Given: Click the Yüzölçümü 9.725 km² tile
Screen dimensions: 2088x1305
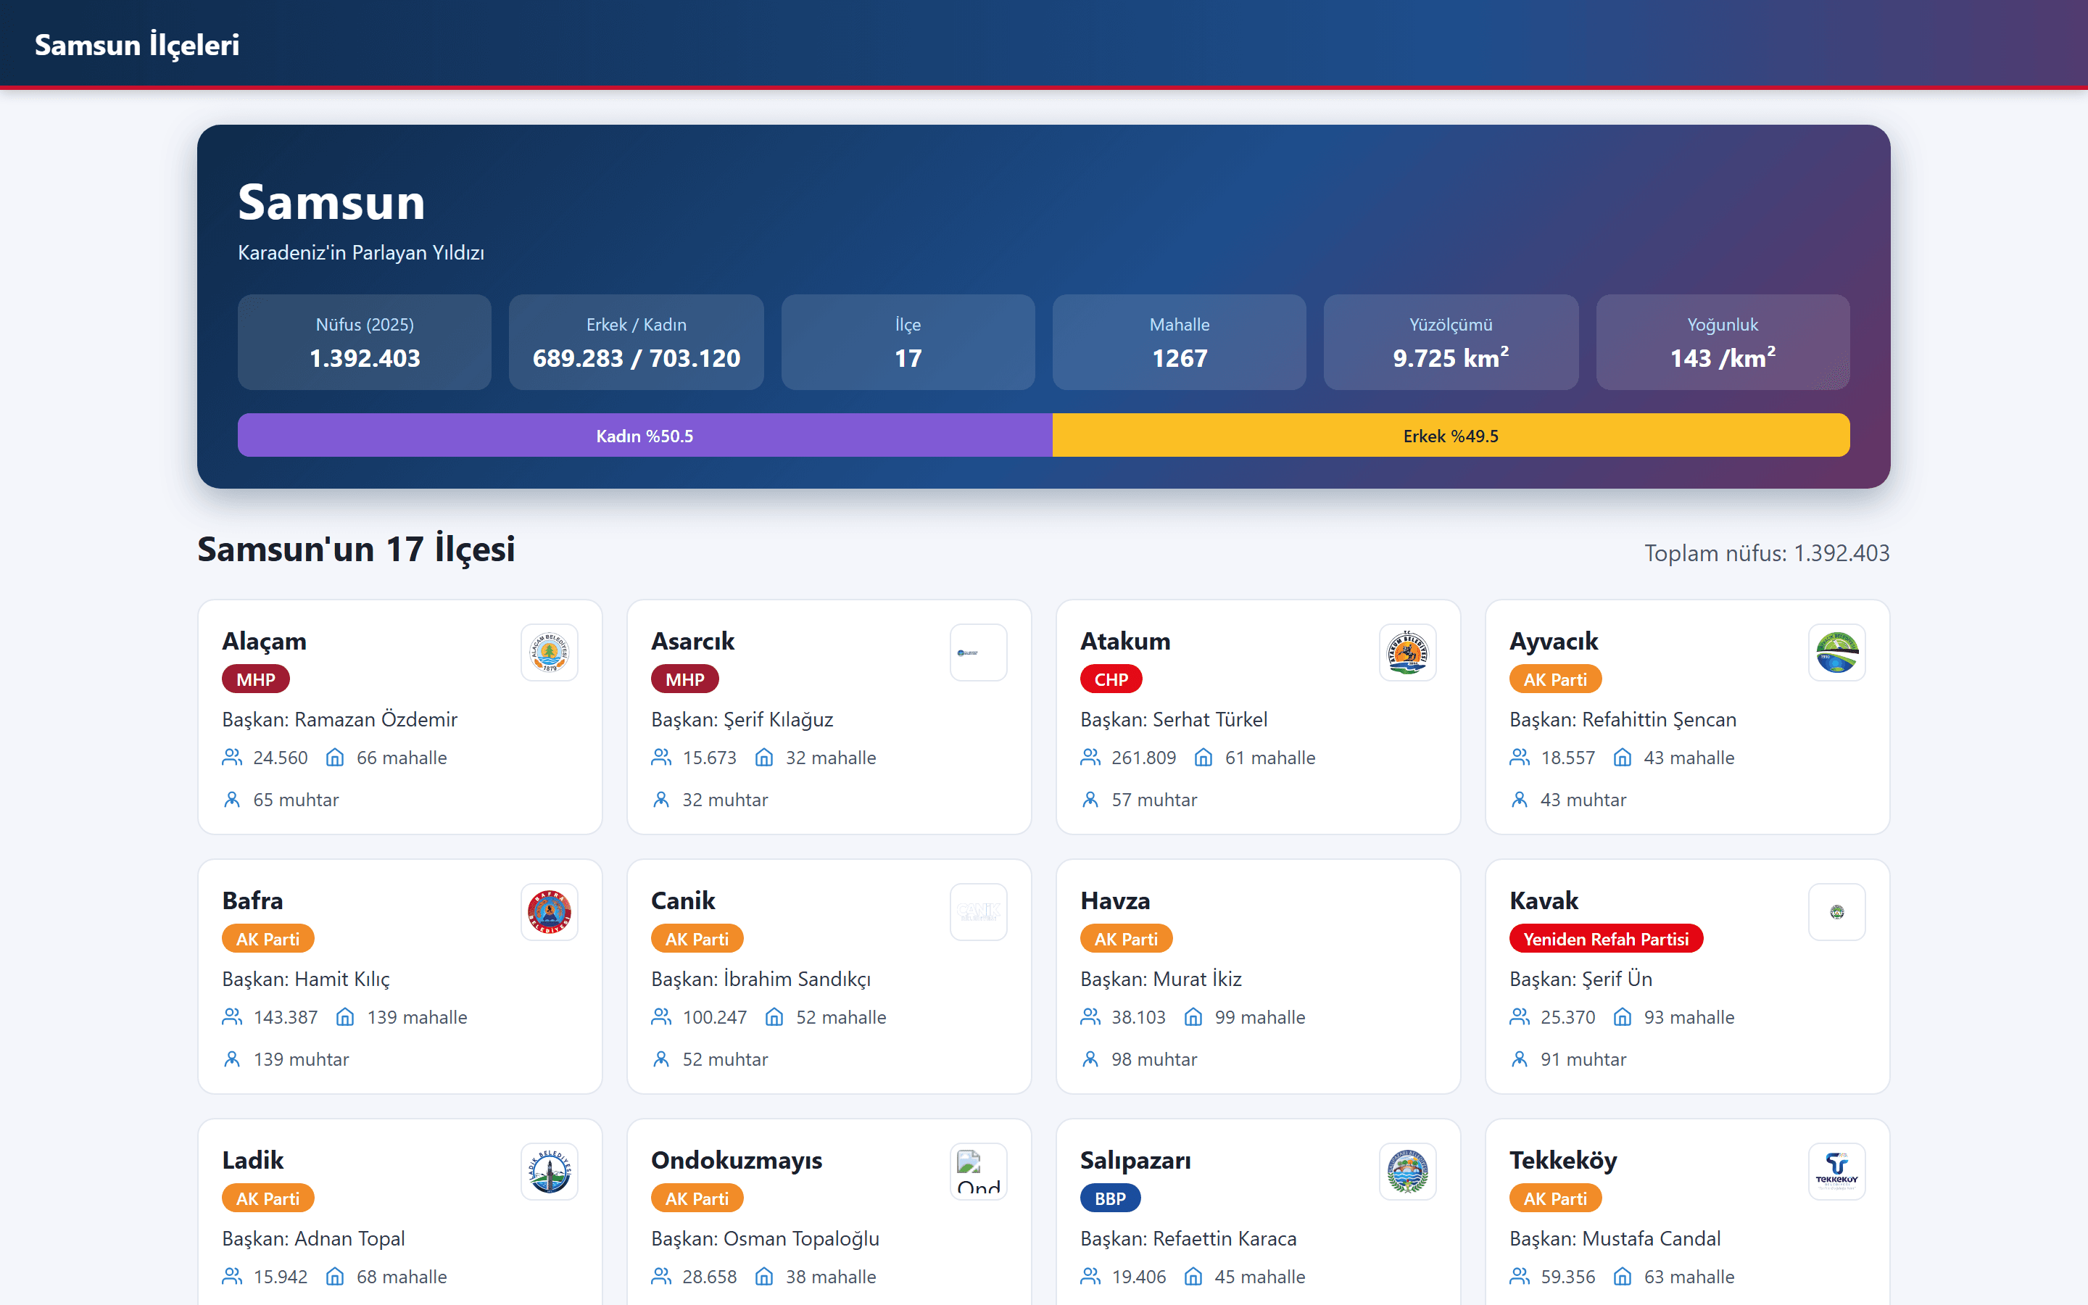Looking at the screenshot, I should click(1451, 343).
